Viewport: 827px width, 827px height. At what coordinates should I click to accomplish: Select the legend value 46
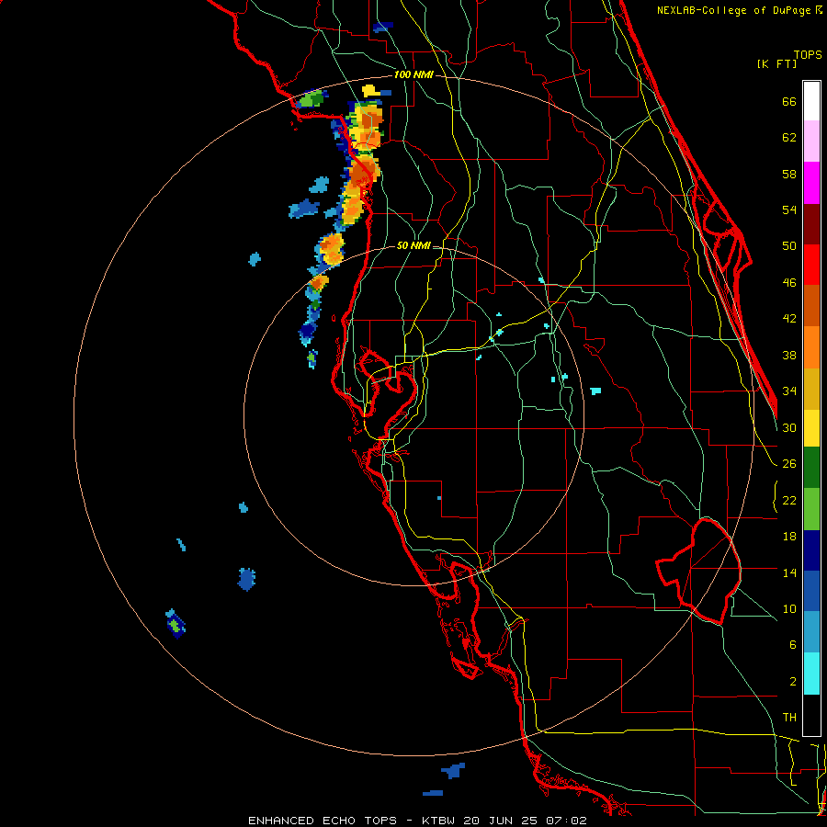coord(789,283)
